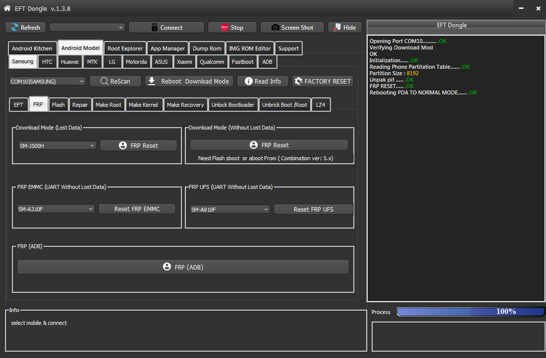Open the SM-A310F EMMC model dropdown
Viewport: 546px width, 358px height.
(x=56, y=209)
